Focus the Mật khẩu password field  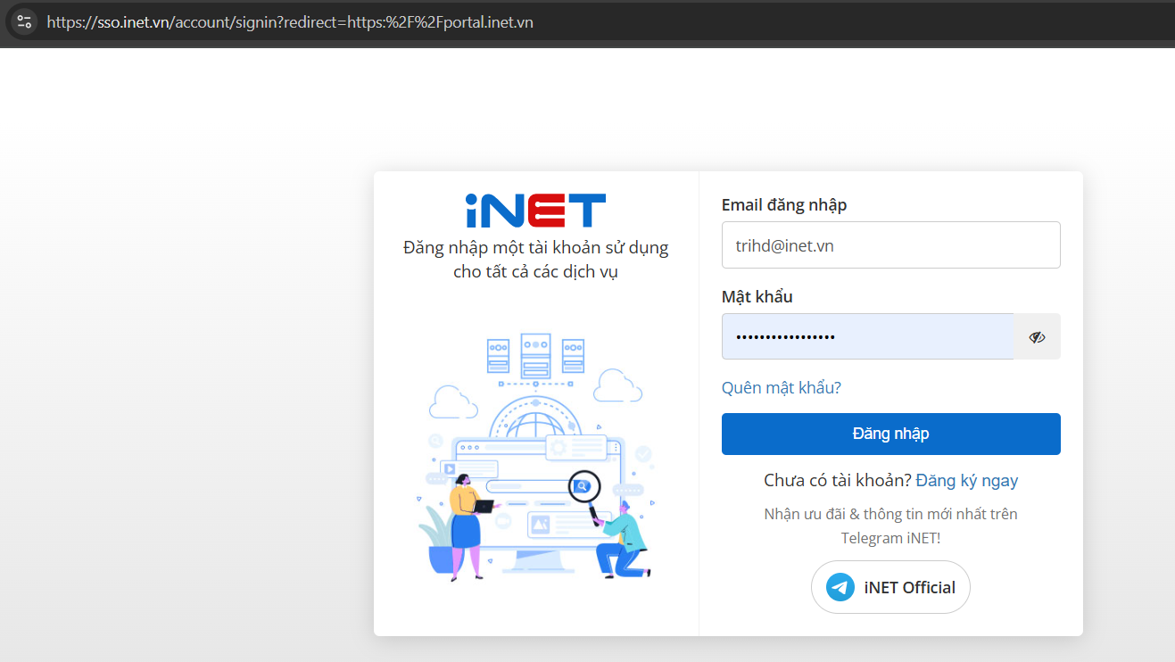tap(867, 336)
